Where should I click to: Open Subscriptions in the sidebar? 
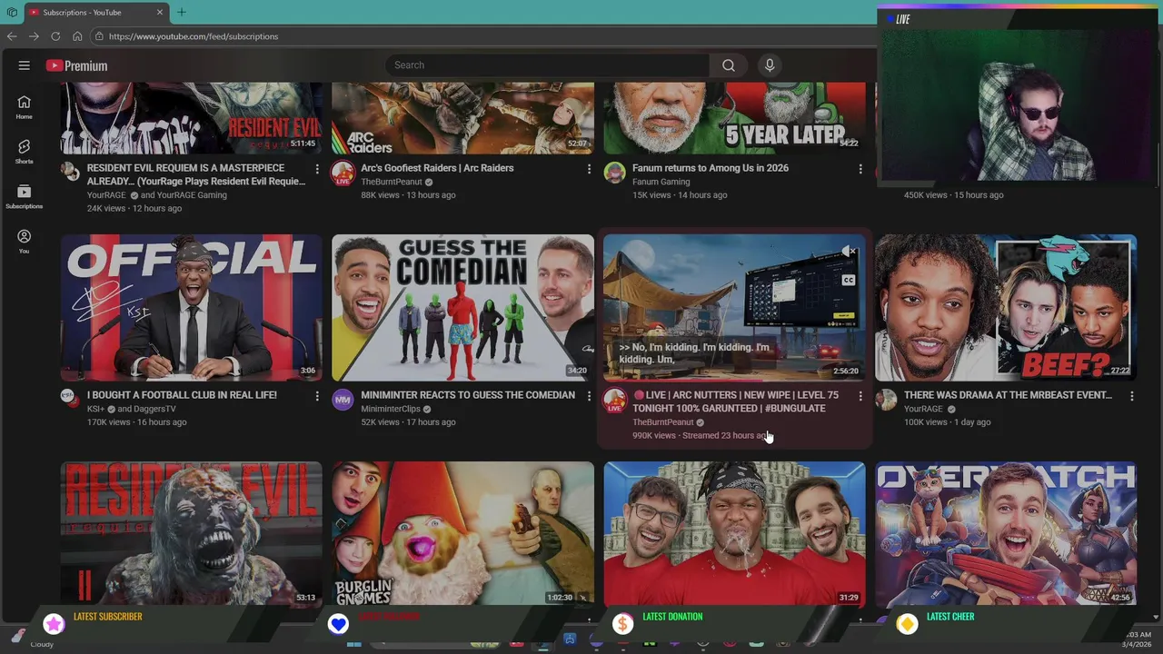coord(25,196)
